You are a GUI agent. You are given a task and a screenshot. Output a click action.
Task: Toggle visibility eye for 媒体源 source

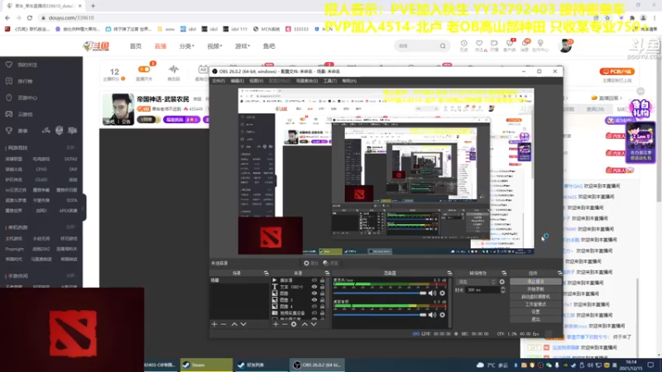click(314, 280)
